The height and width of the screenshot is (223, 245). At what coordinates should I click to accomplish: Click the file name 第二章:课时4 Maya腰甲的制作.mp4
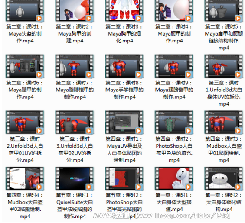(x=174, y=33)
